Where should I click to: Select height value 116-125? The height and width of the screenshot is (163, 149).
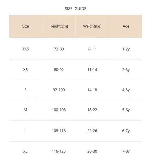pyautogui.click(x=59, y=151)
